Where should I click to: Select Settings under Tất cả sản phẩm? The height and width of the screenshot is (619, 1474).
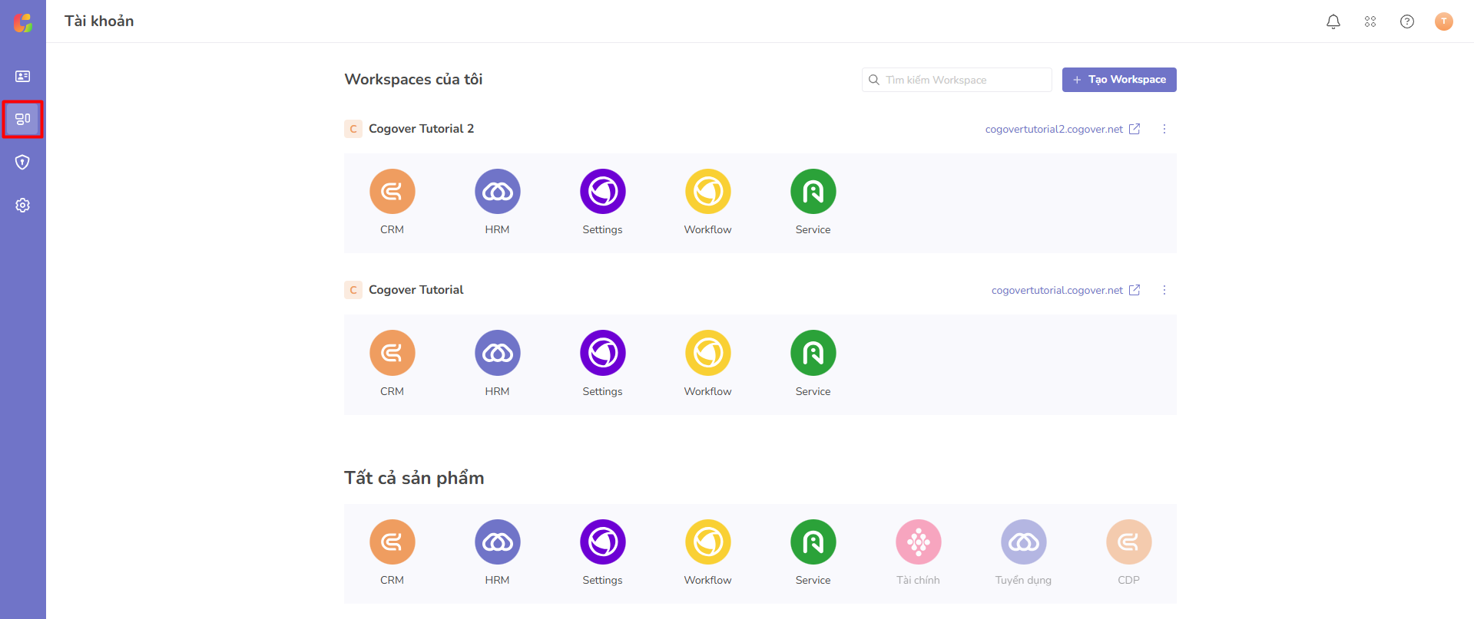tap(603, 542)
